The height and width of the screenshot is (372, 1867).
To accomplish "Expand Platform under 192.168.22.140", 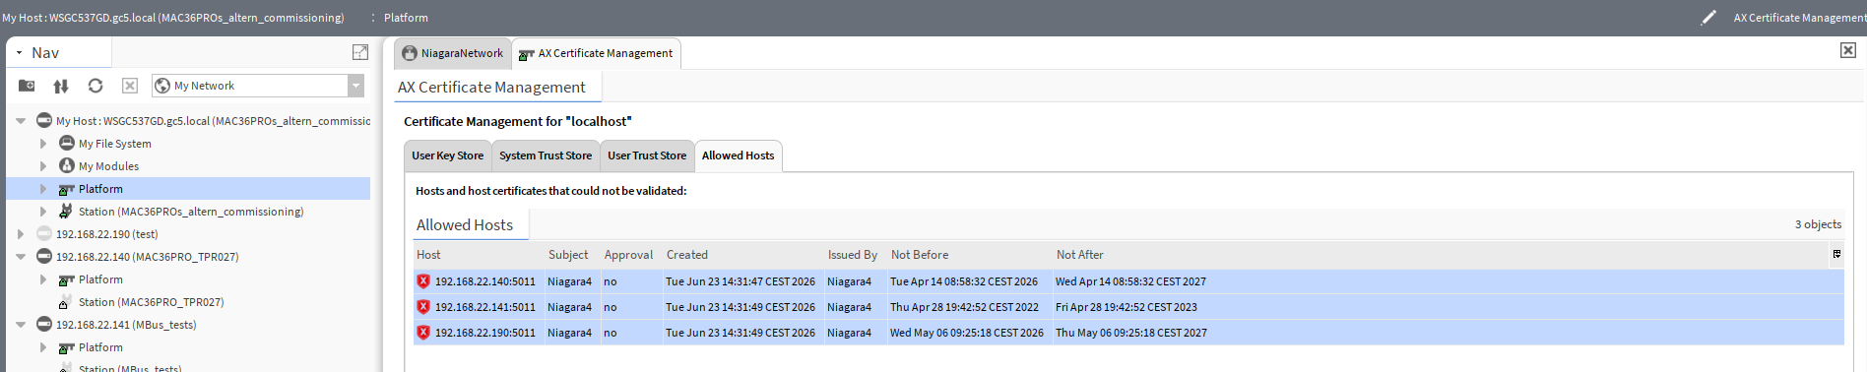I will pyautogui.click(x=43, y=279).
